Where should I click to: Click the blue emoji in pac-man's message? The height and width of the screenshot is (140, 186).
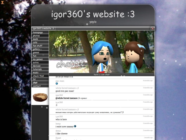tap(57, 83)
